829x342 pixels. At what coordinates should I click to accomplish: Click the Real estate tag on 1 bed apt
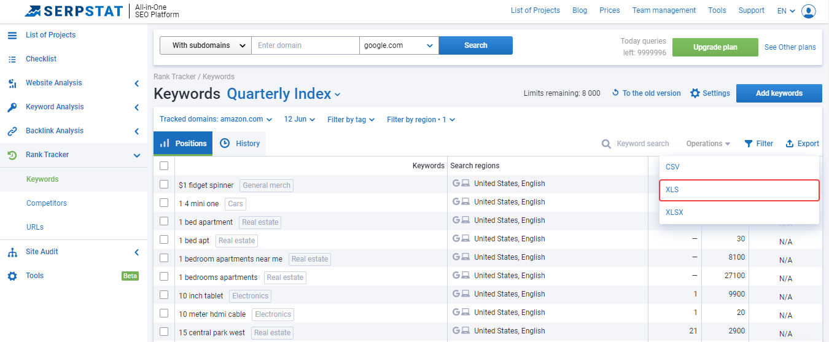236,241
